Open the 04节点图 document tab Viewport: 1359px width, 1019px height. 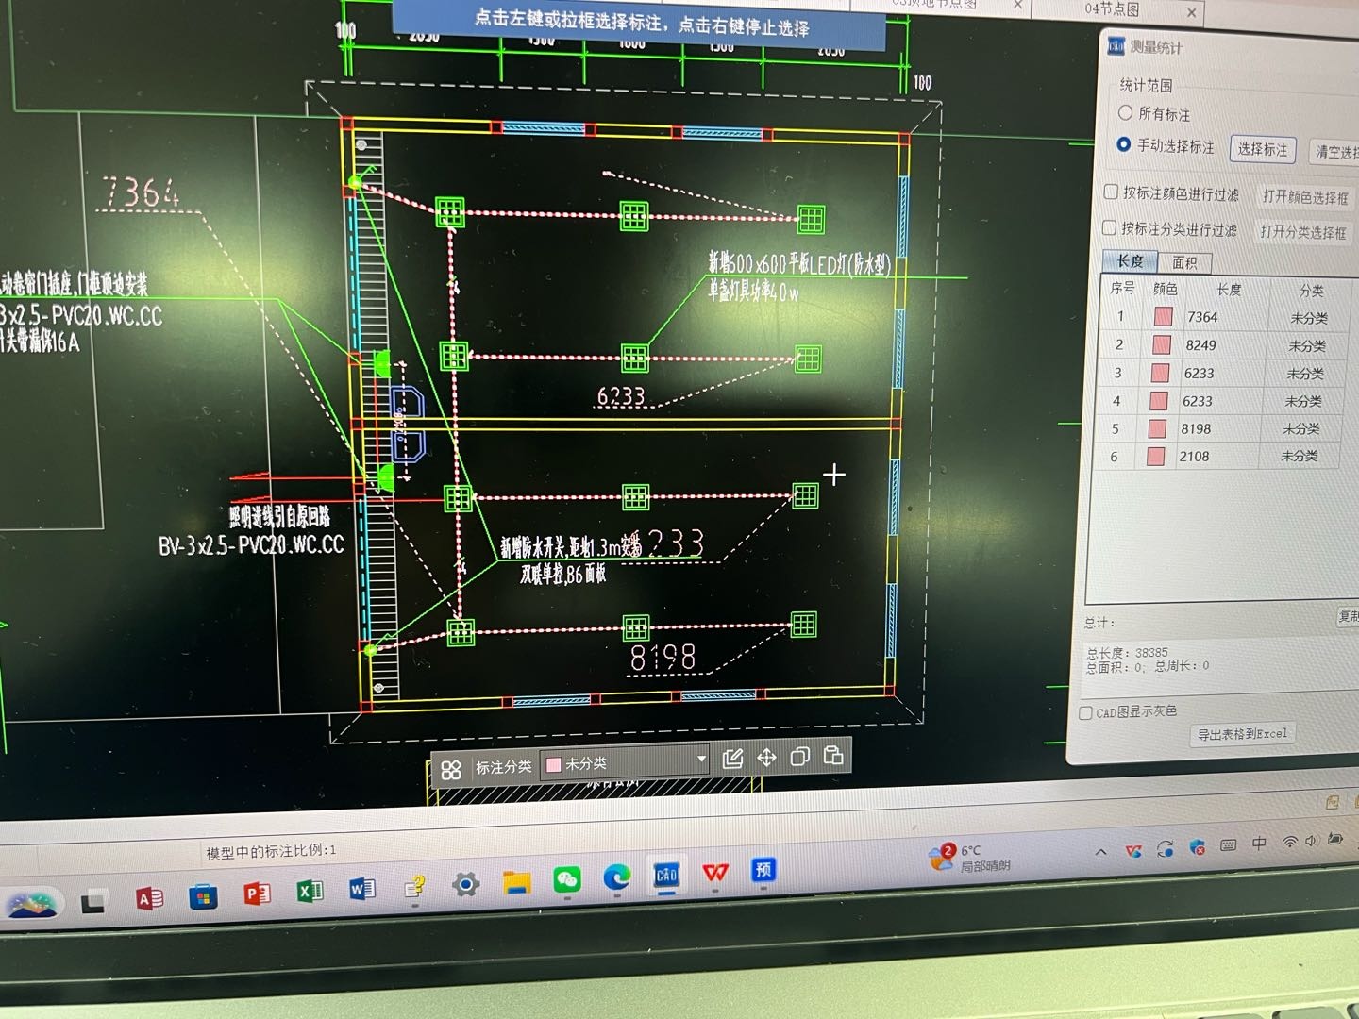[1112, 9]
